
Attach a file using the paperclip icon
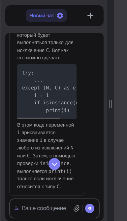coord(77,208)
